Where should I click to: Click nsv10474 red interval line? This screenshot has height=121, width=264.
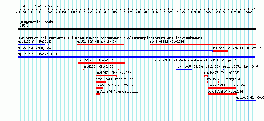coord(213,82)
